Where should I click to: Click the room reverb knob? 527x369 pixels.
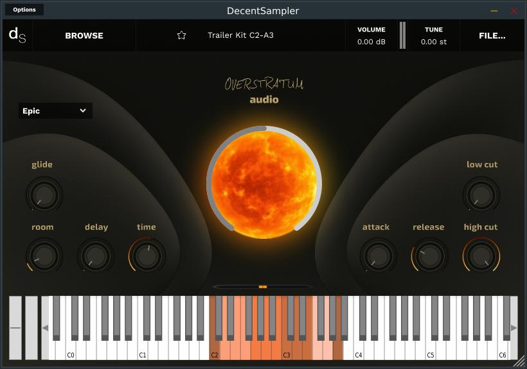pyautogui.click(x=44, y=256)
